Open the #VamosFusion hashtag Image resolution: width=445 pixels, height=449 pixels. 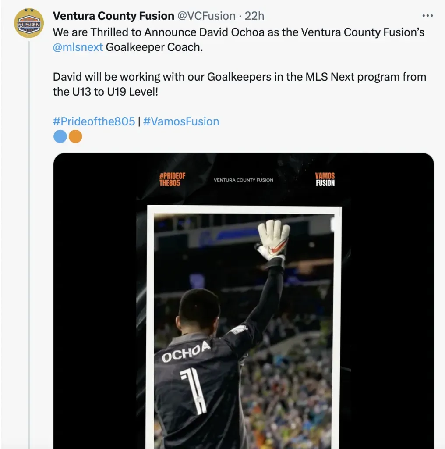[x=181, y=121]
